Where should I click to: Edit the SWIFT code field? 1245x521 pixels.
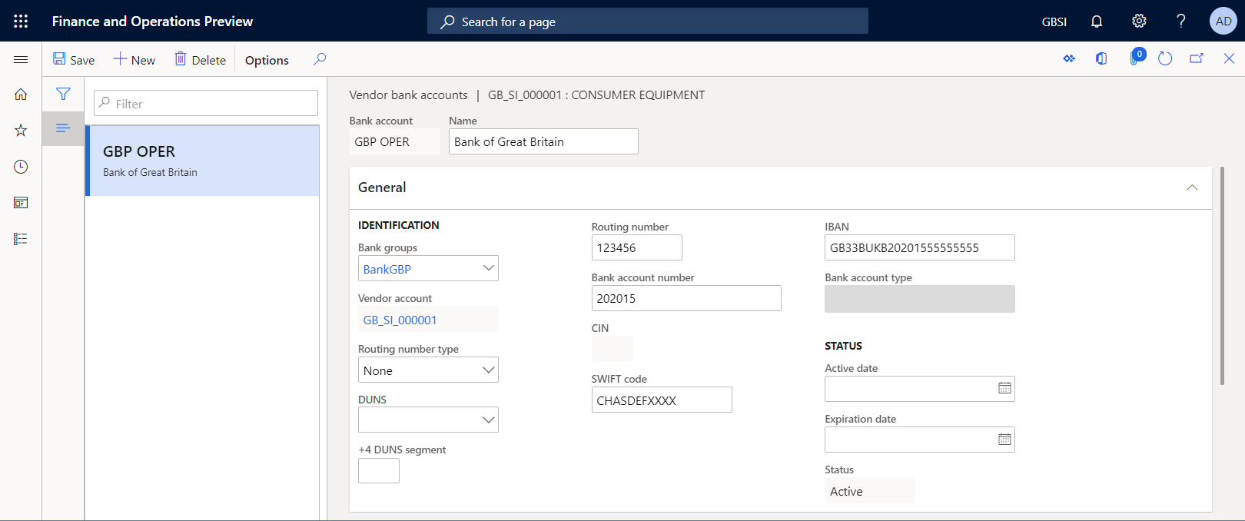click(662, 400)
